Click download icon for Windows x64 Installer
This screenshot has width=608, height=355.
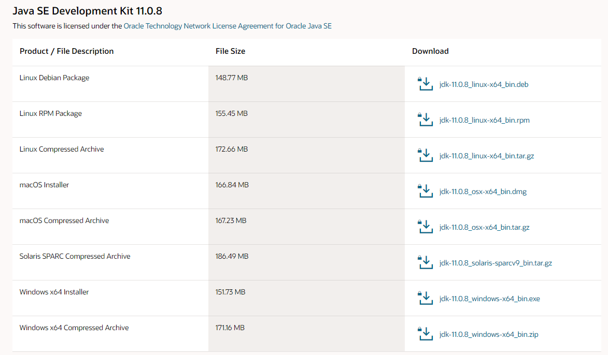point(426,298)
